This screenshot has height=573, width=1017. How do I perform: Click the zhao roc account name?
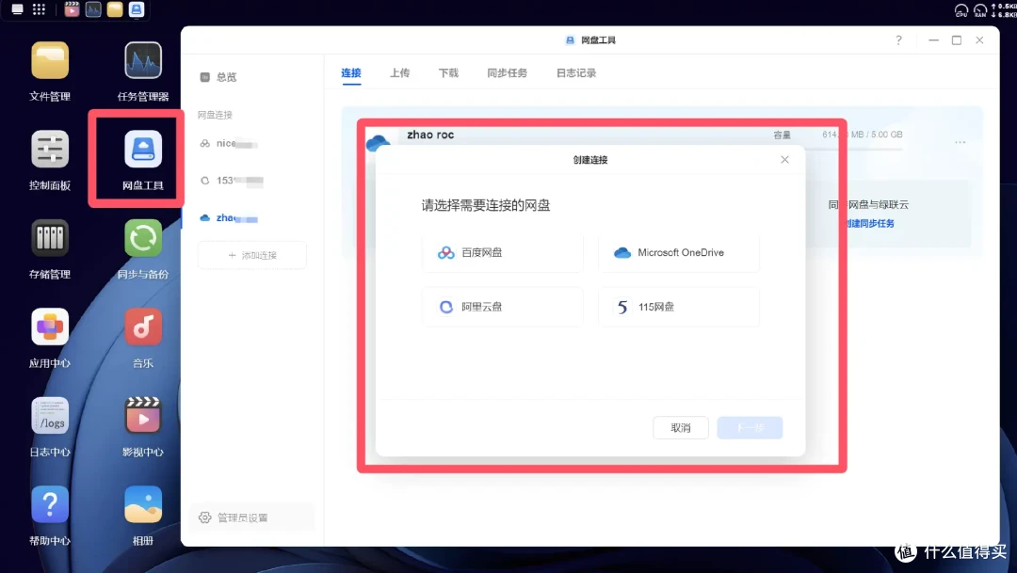click(430, 135)
